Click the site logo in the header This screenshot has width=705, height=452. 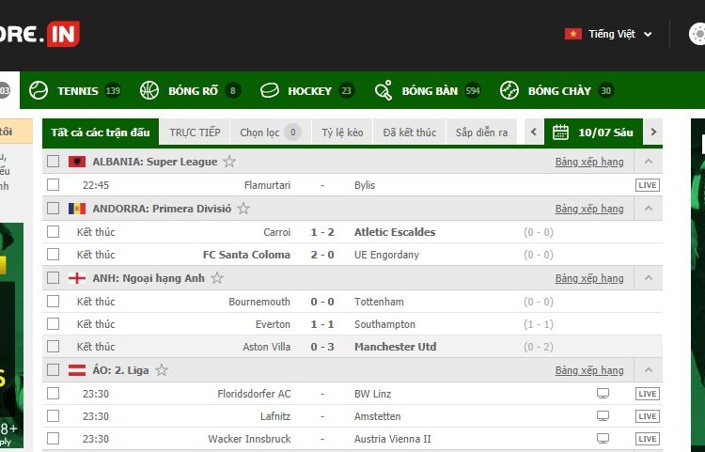tap(39, 34)
